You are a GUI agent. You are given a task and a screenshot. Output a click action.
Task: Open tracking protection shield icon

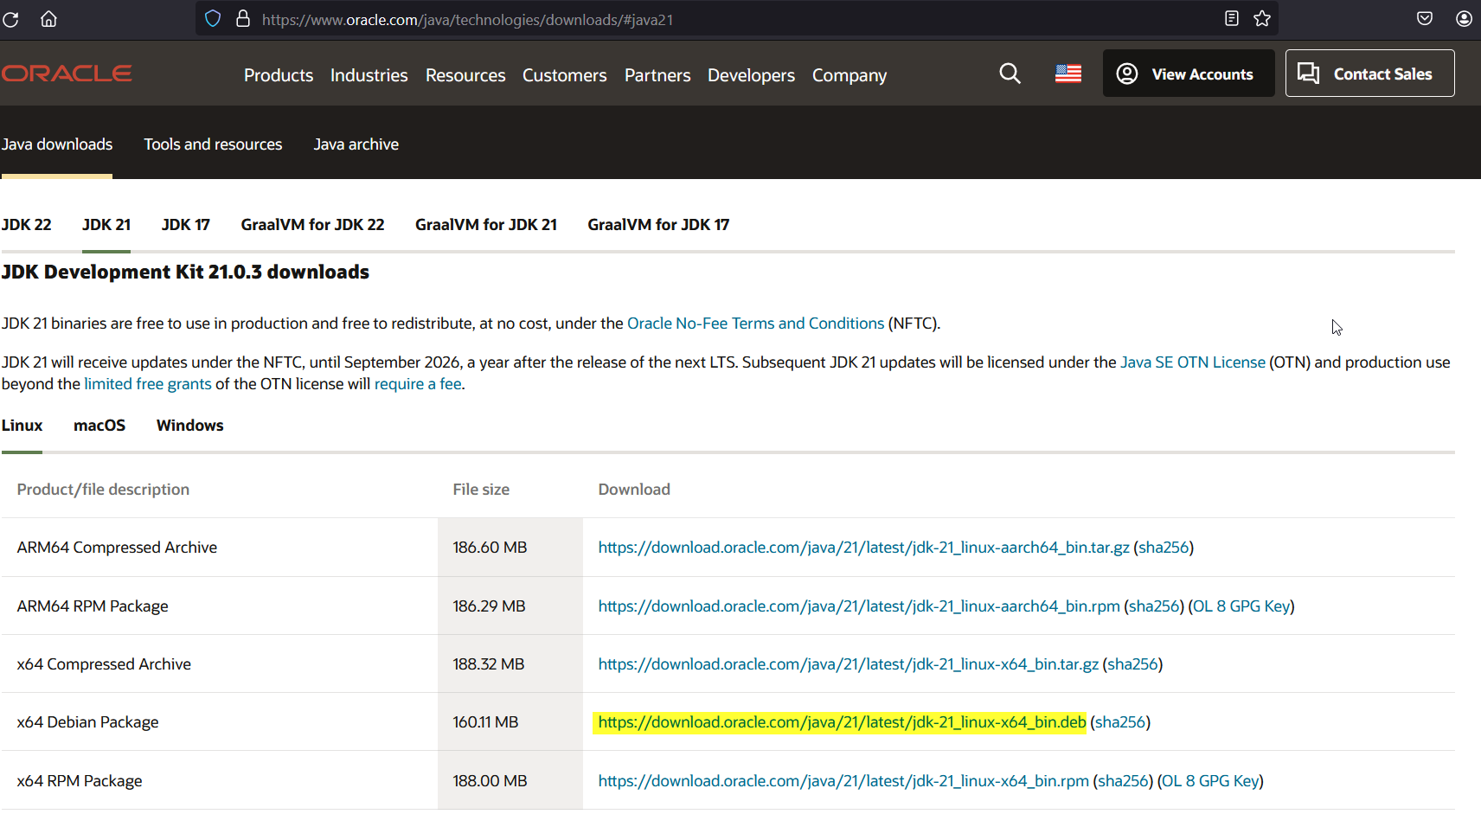pyautogui.click(x=213, y=19)
